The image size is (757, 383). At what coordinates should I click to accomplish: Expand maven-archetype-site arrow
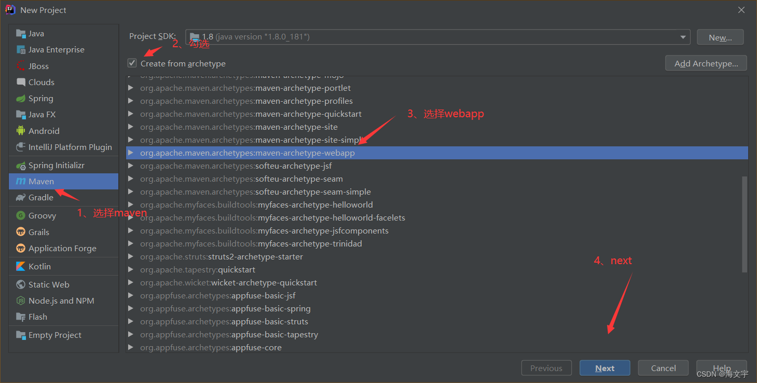tap(131, 127)
